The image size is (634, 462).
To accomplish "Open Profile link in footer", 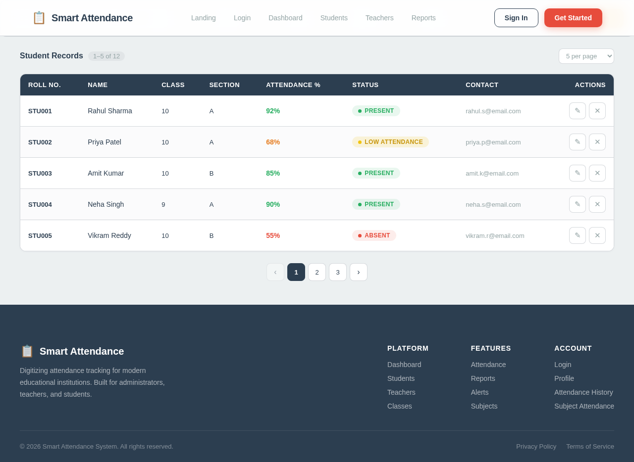I will tap(564, 378).
